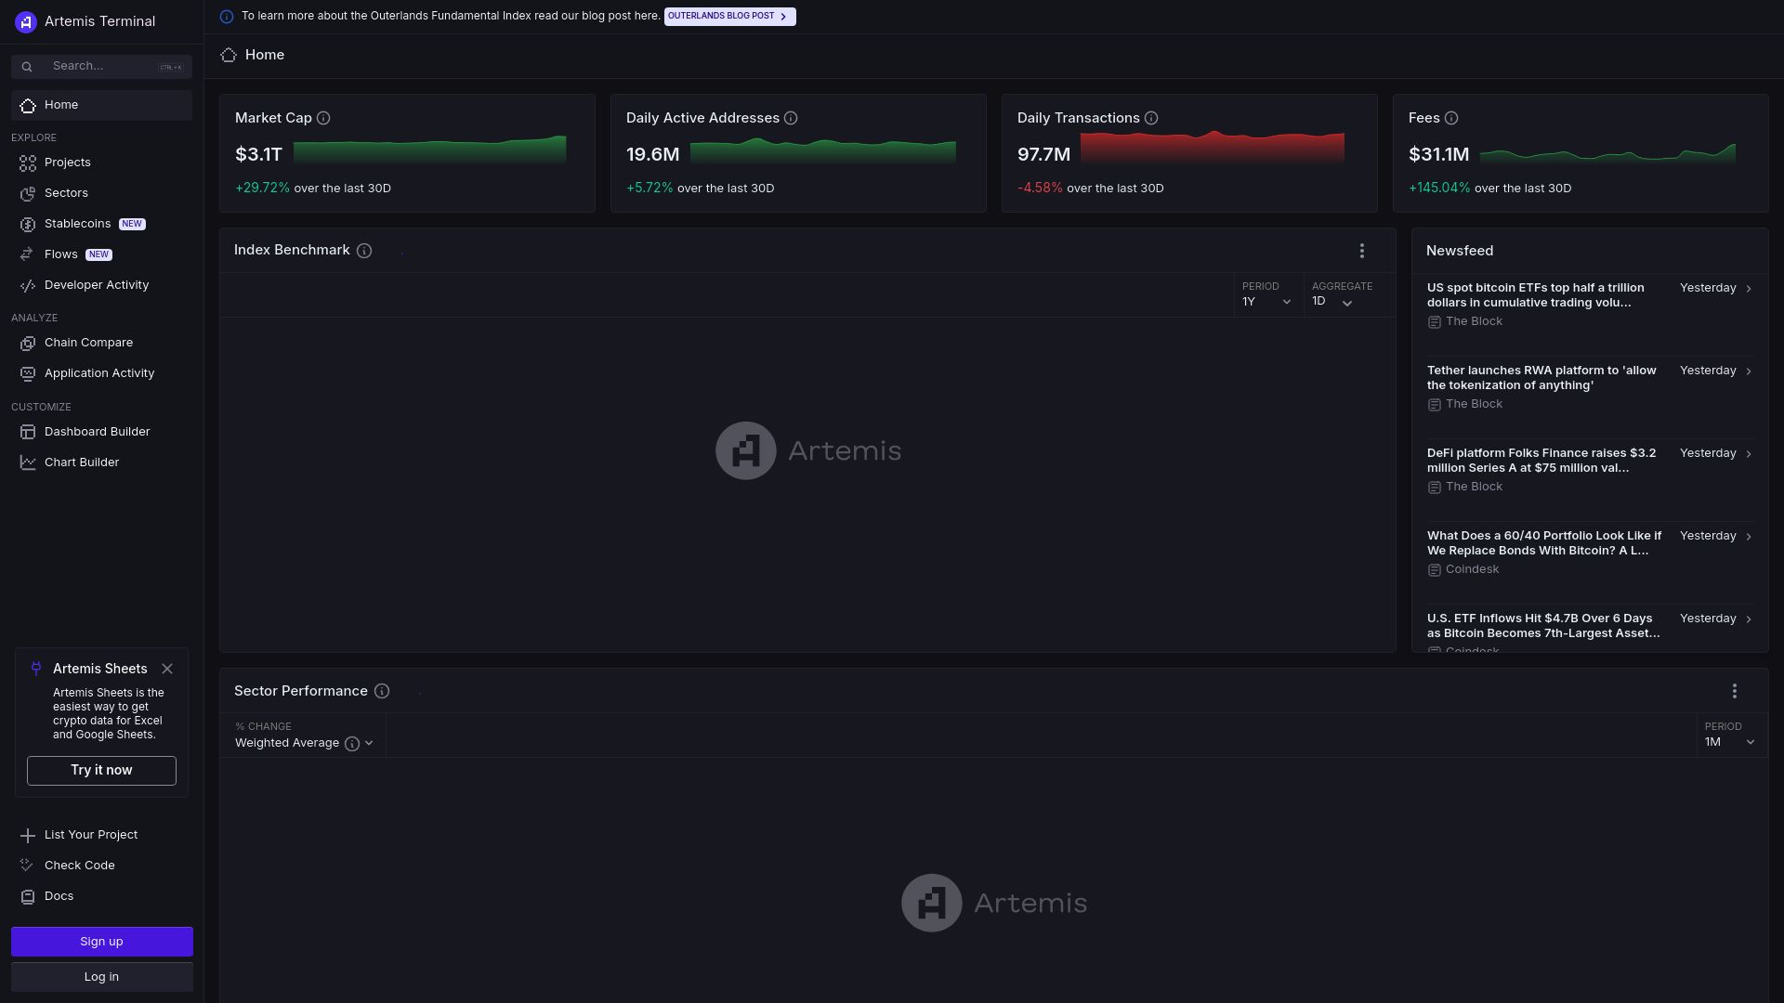Screen dimensions: 1784x1003
Task: Open Flows page
Action: [x=101, y=254]
